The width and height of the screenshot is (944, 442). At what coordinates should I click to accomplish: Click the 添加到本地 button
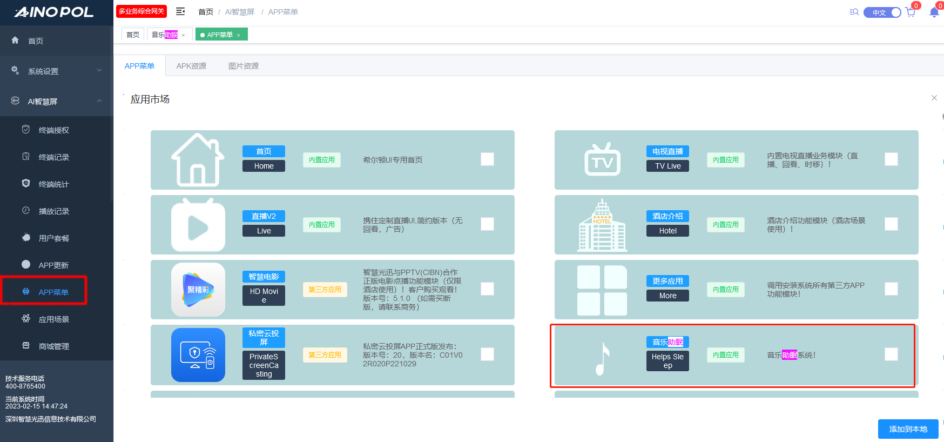[908, 429]
